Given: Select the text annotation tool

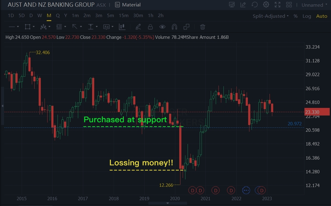Looking at the screenshot, I should click(x=106, y=27).
